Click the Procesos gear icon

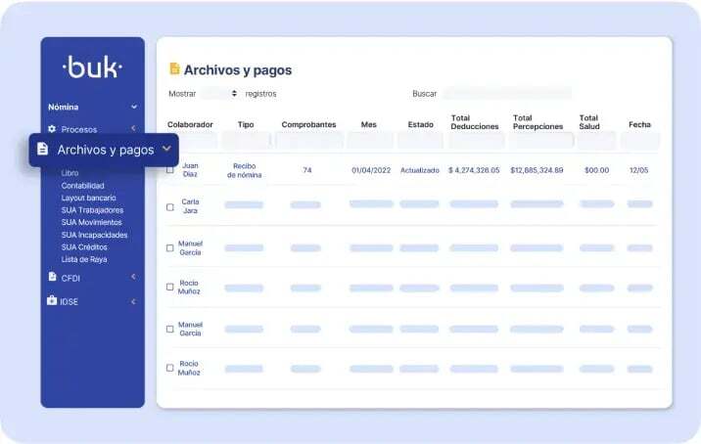coord(52,129)
